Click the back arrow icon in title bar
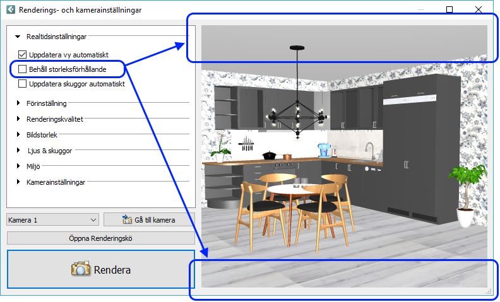The height and width of the screenshot is (302, 500). tap(10, 10)
